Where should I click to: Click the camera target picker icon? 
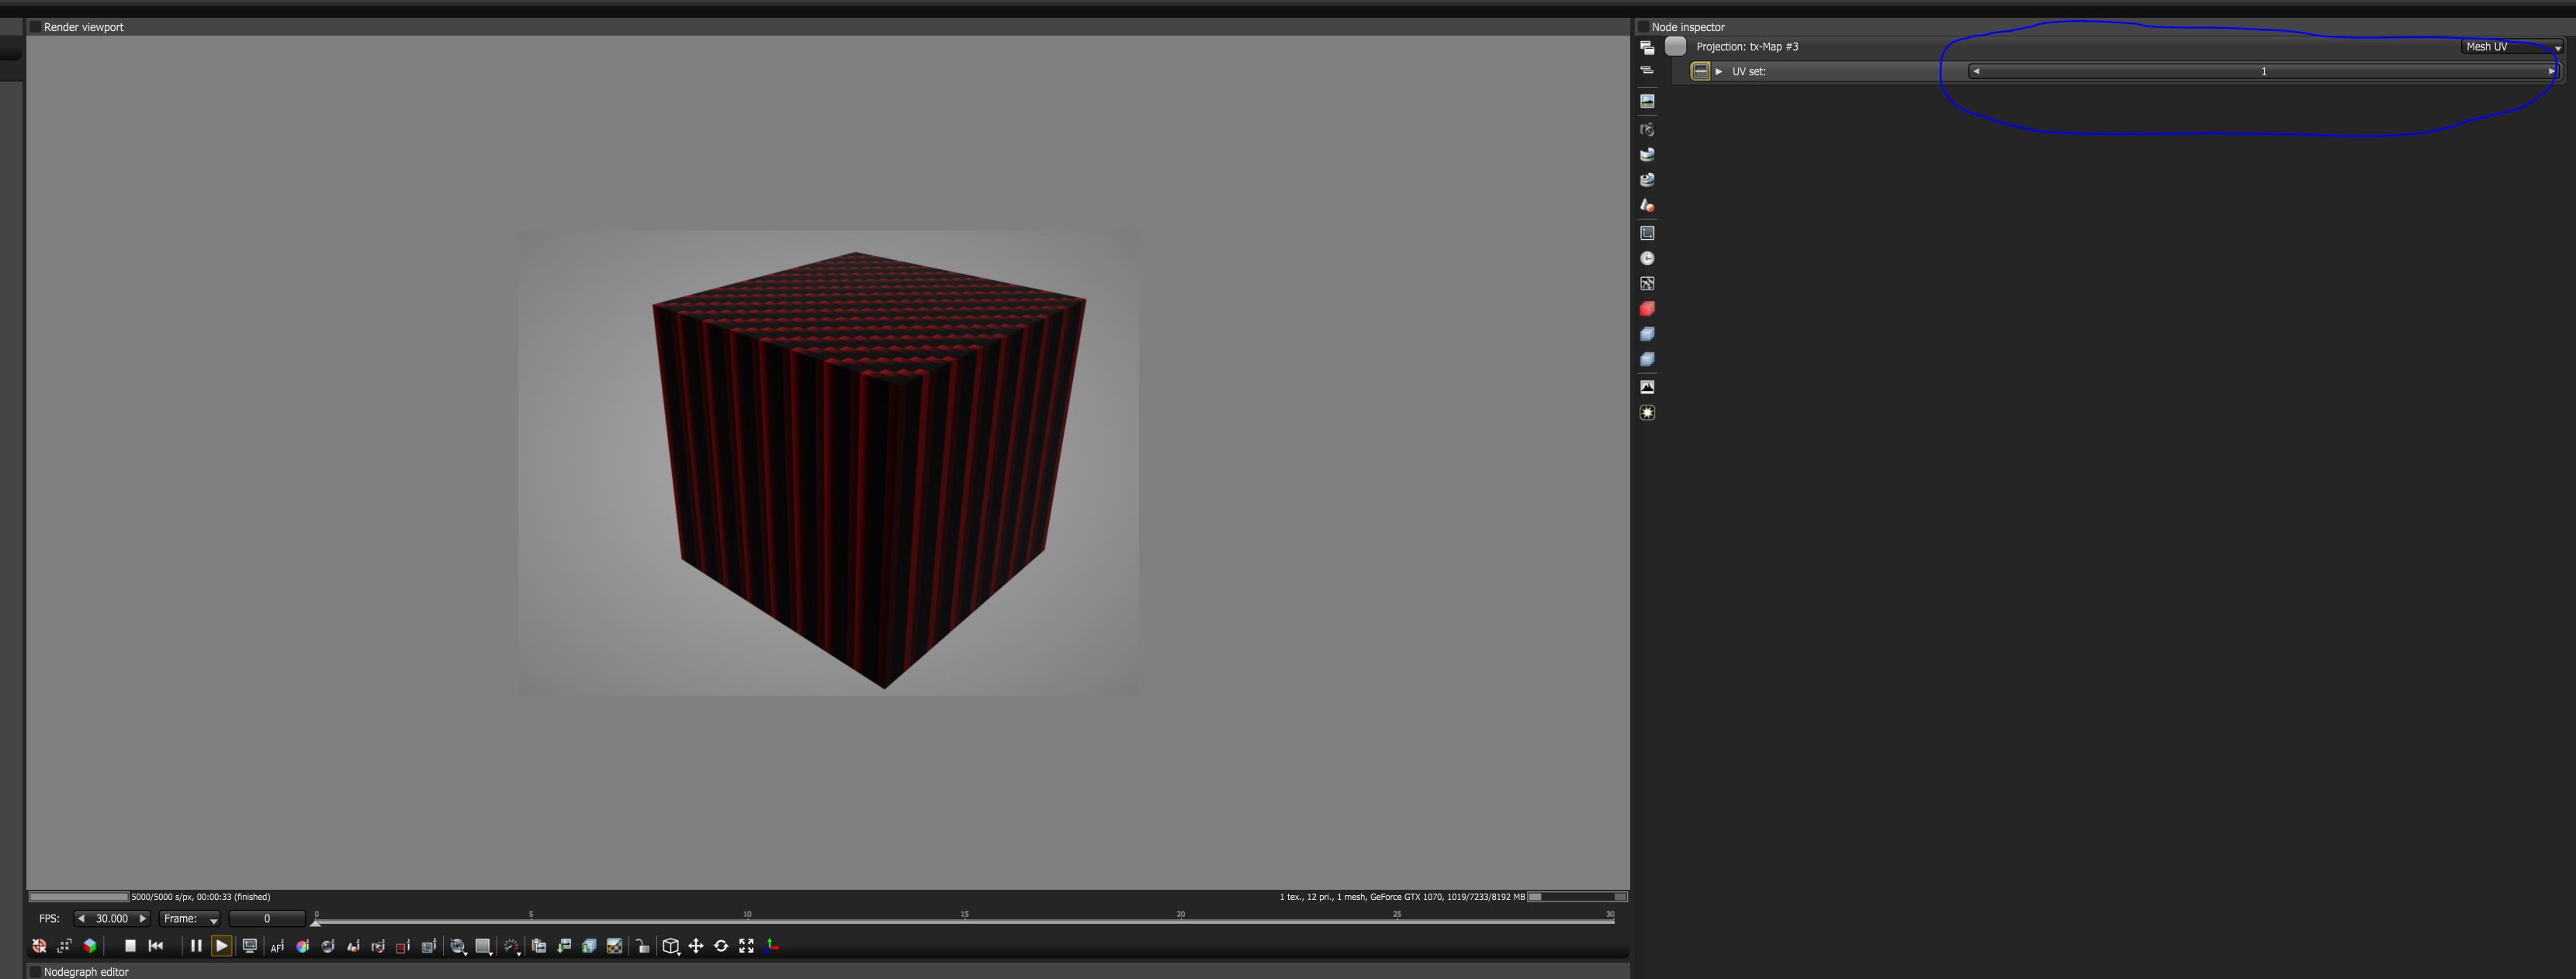378,945
